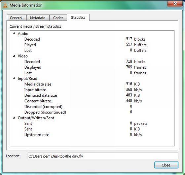This screenshot has height=175, width=185.
Task: Select the Content bitrate entry
Action: 92,101
